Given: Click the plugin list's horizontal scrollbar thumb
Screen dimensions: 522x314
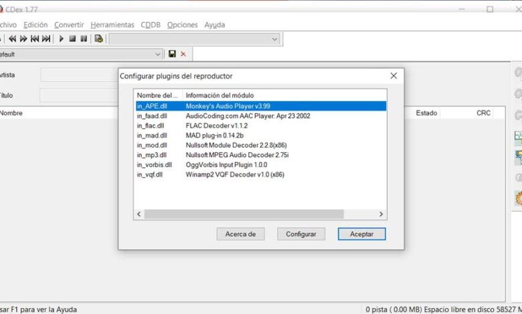Looking at the screenshot, I should click(x=244, y=214).
